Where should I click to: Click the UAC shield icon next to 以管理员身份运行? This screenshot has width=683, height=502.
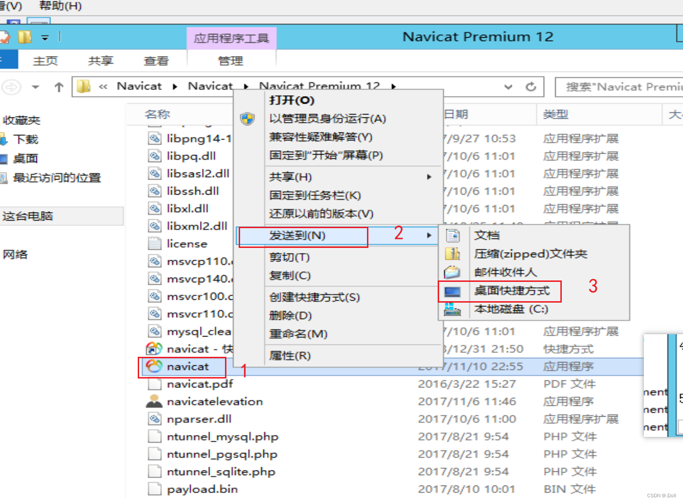248,119
